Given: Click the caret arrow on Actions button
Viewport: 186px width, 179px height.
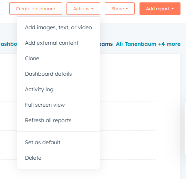Looking at the screenshot, I should coord(92,9).
